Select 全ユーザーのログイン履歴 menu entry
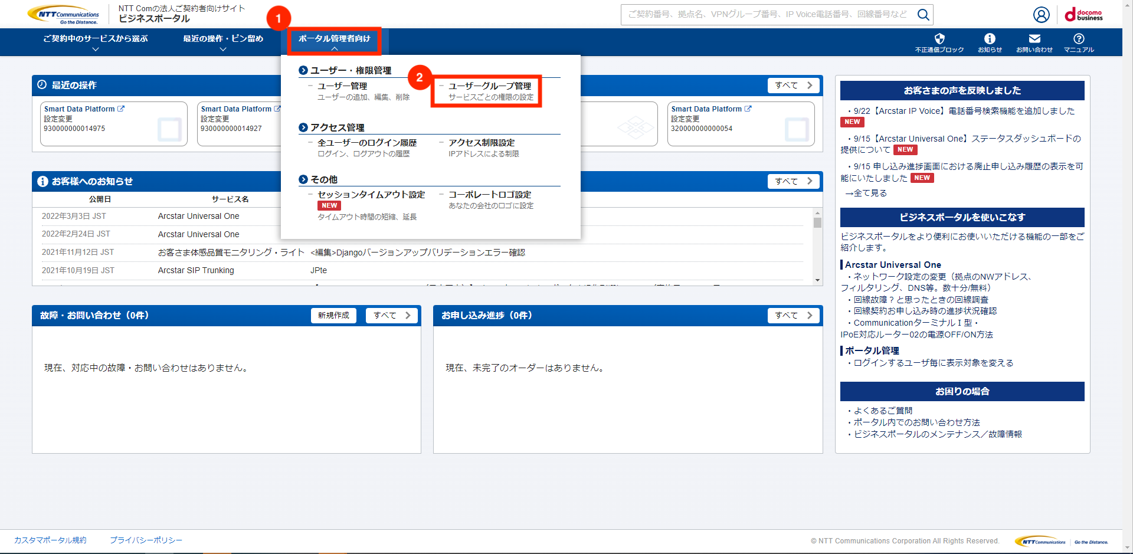The height and width of the screenshot is (554, 1133). click(x=368, y=142)
